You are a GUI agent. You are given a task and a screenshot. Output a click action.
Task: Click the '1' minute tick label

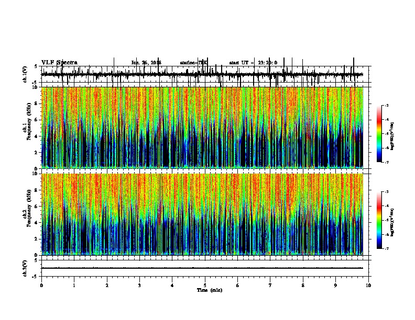tap(74, 285)
